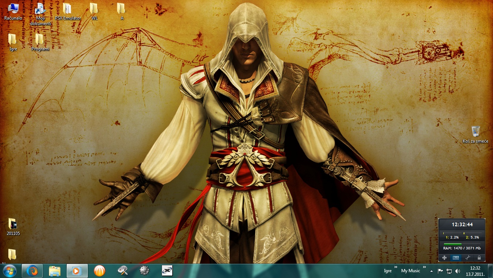The height and width of the screenshot is (278, 493).
Task: Select the 201105 folder
Action: 13,227
